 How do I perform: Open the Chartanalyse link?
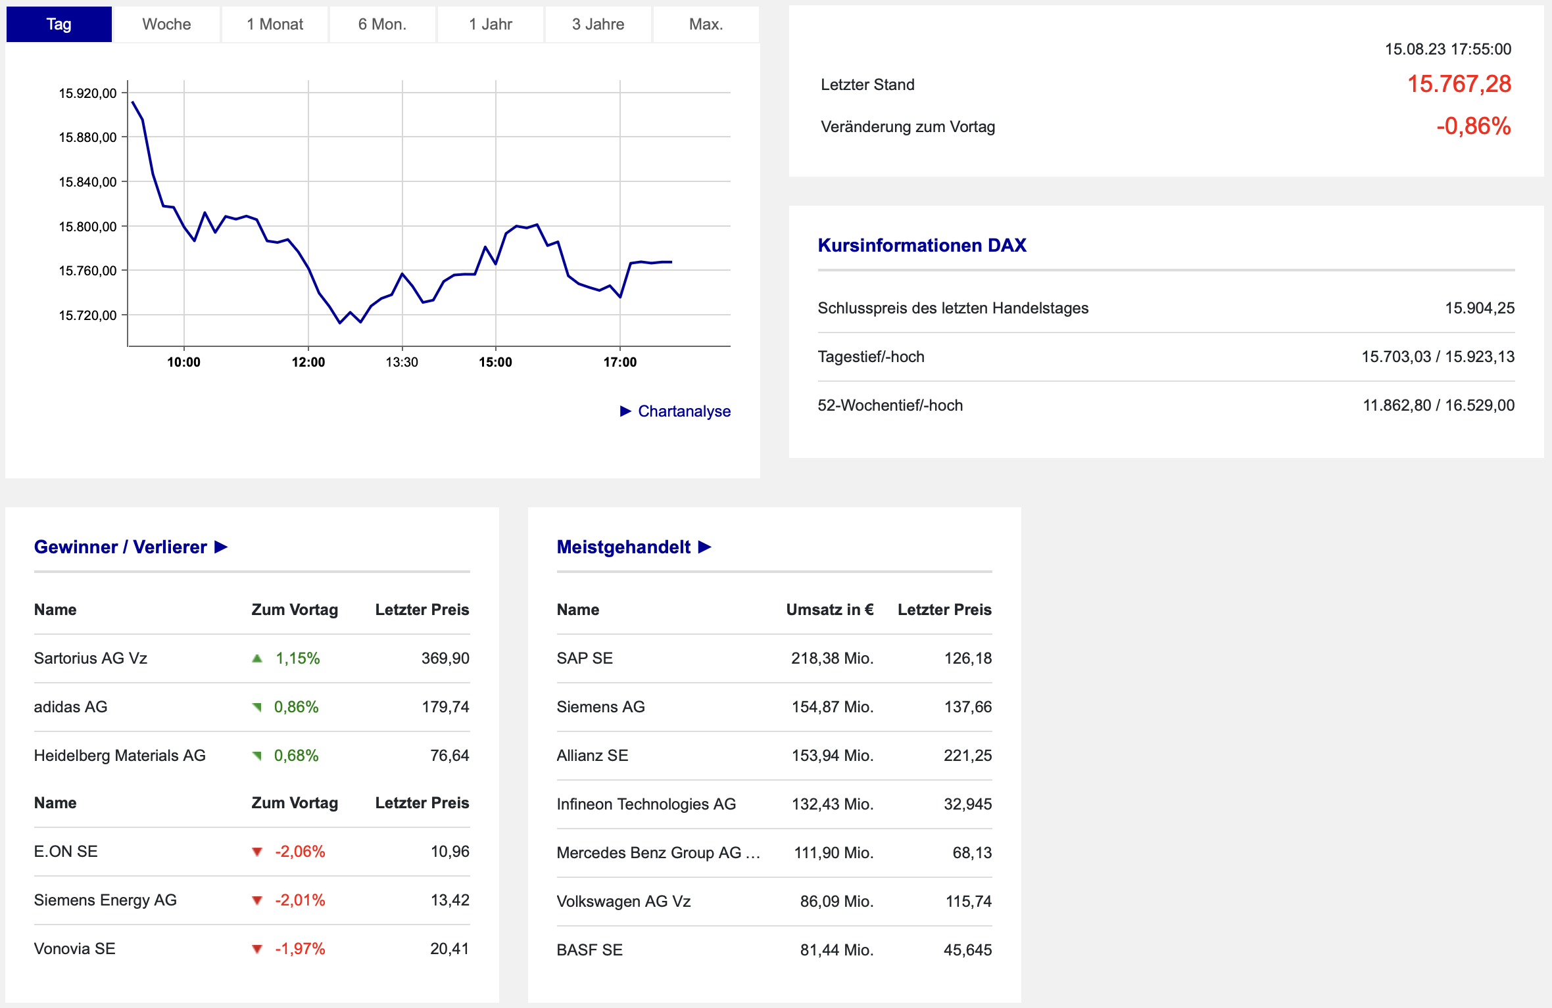684,411
